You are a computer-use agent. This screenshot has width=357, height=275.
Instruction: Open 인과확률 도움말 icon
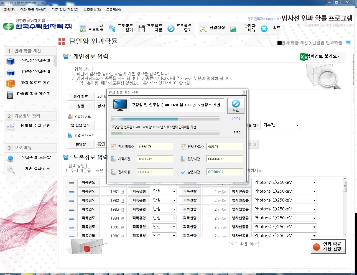pos(11,158)
